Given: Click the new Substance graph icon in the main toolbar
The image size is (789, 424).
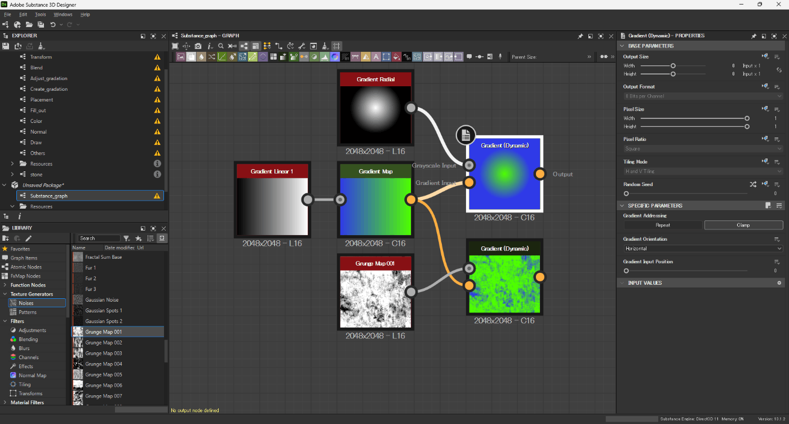Looking at the screenshot, I should tap(6, 25).
